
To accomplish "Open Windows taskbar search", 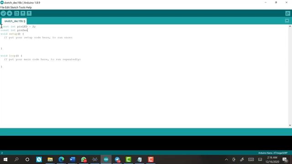I will [x=16, y=159].
